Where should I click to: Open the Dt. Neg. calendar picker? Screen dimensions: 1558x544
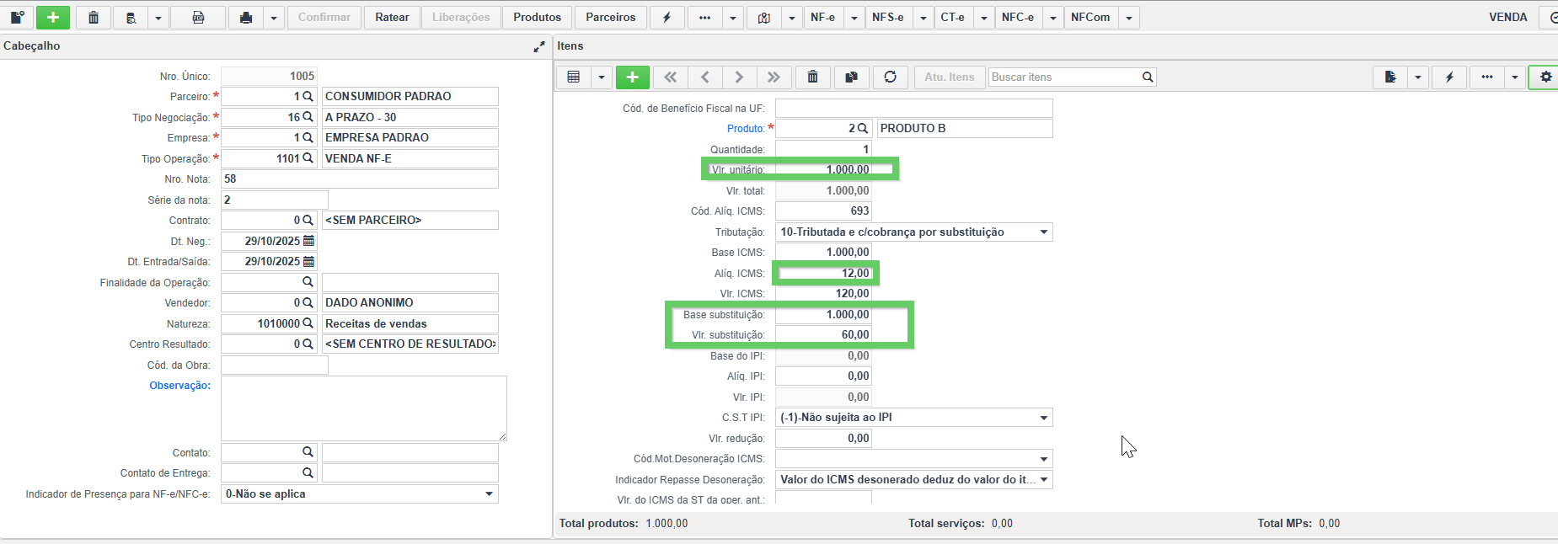coord(308,241)
